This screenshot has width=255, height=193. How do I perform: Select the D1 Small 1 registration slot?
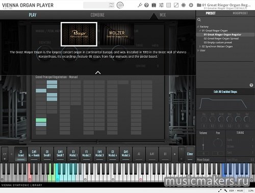pos(47,154)
